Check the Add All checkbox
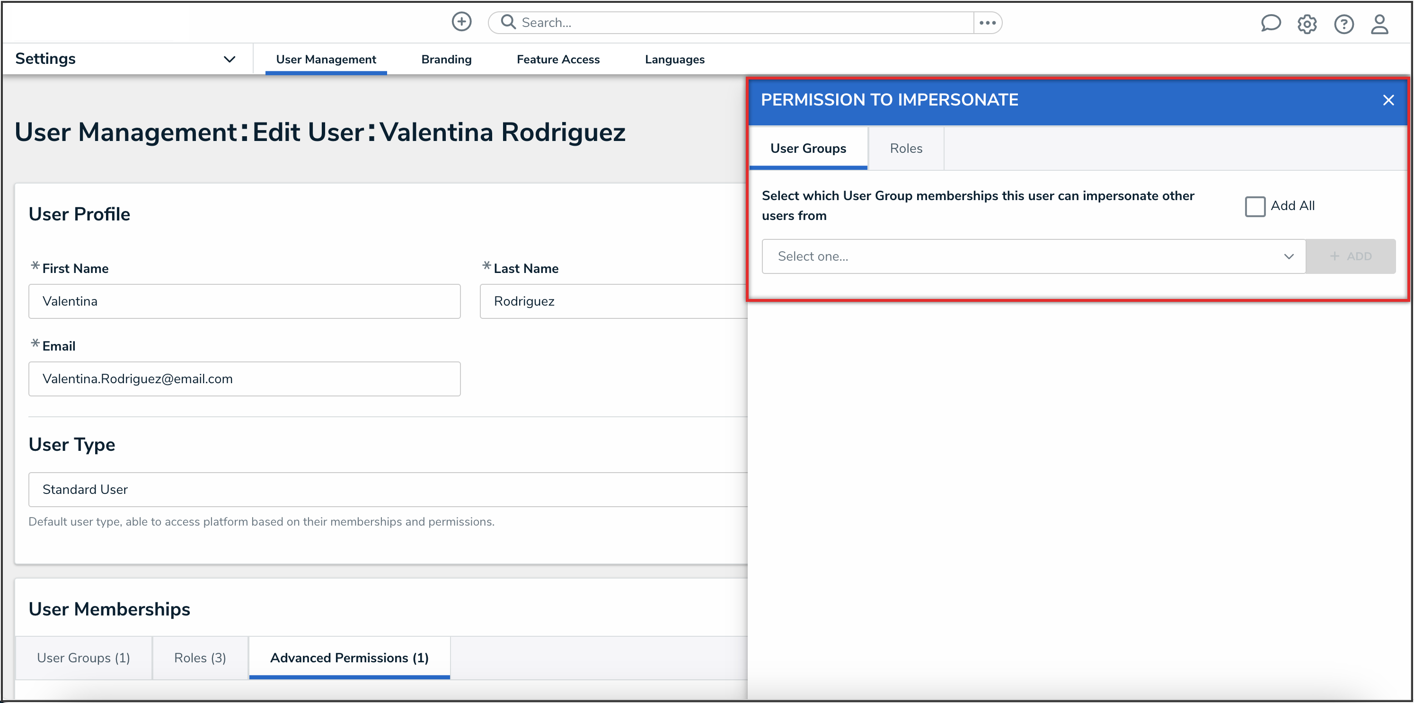Screen dimensions: 1414x703 [x=1255, y=206]
